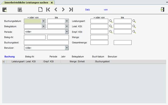Click into the Buchungstext field
This screenshot has width=168, height=105.
point(46,43)
